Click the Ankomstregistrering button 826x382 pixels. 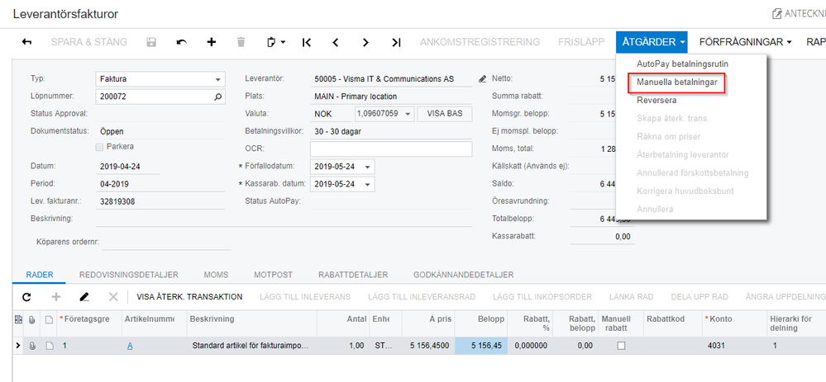point(480,42)
